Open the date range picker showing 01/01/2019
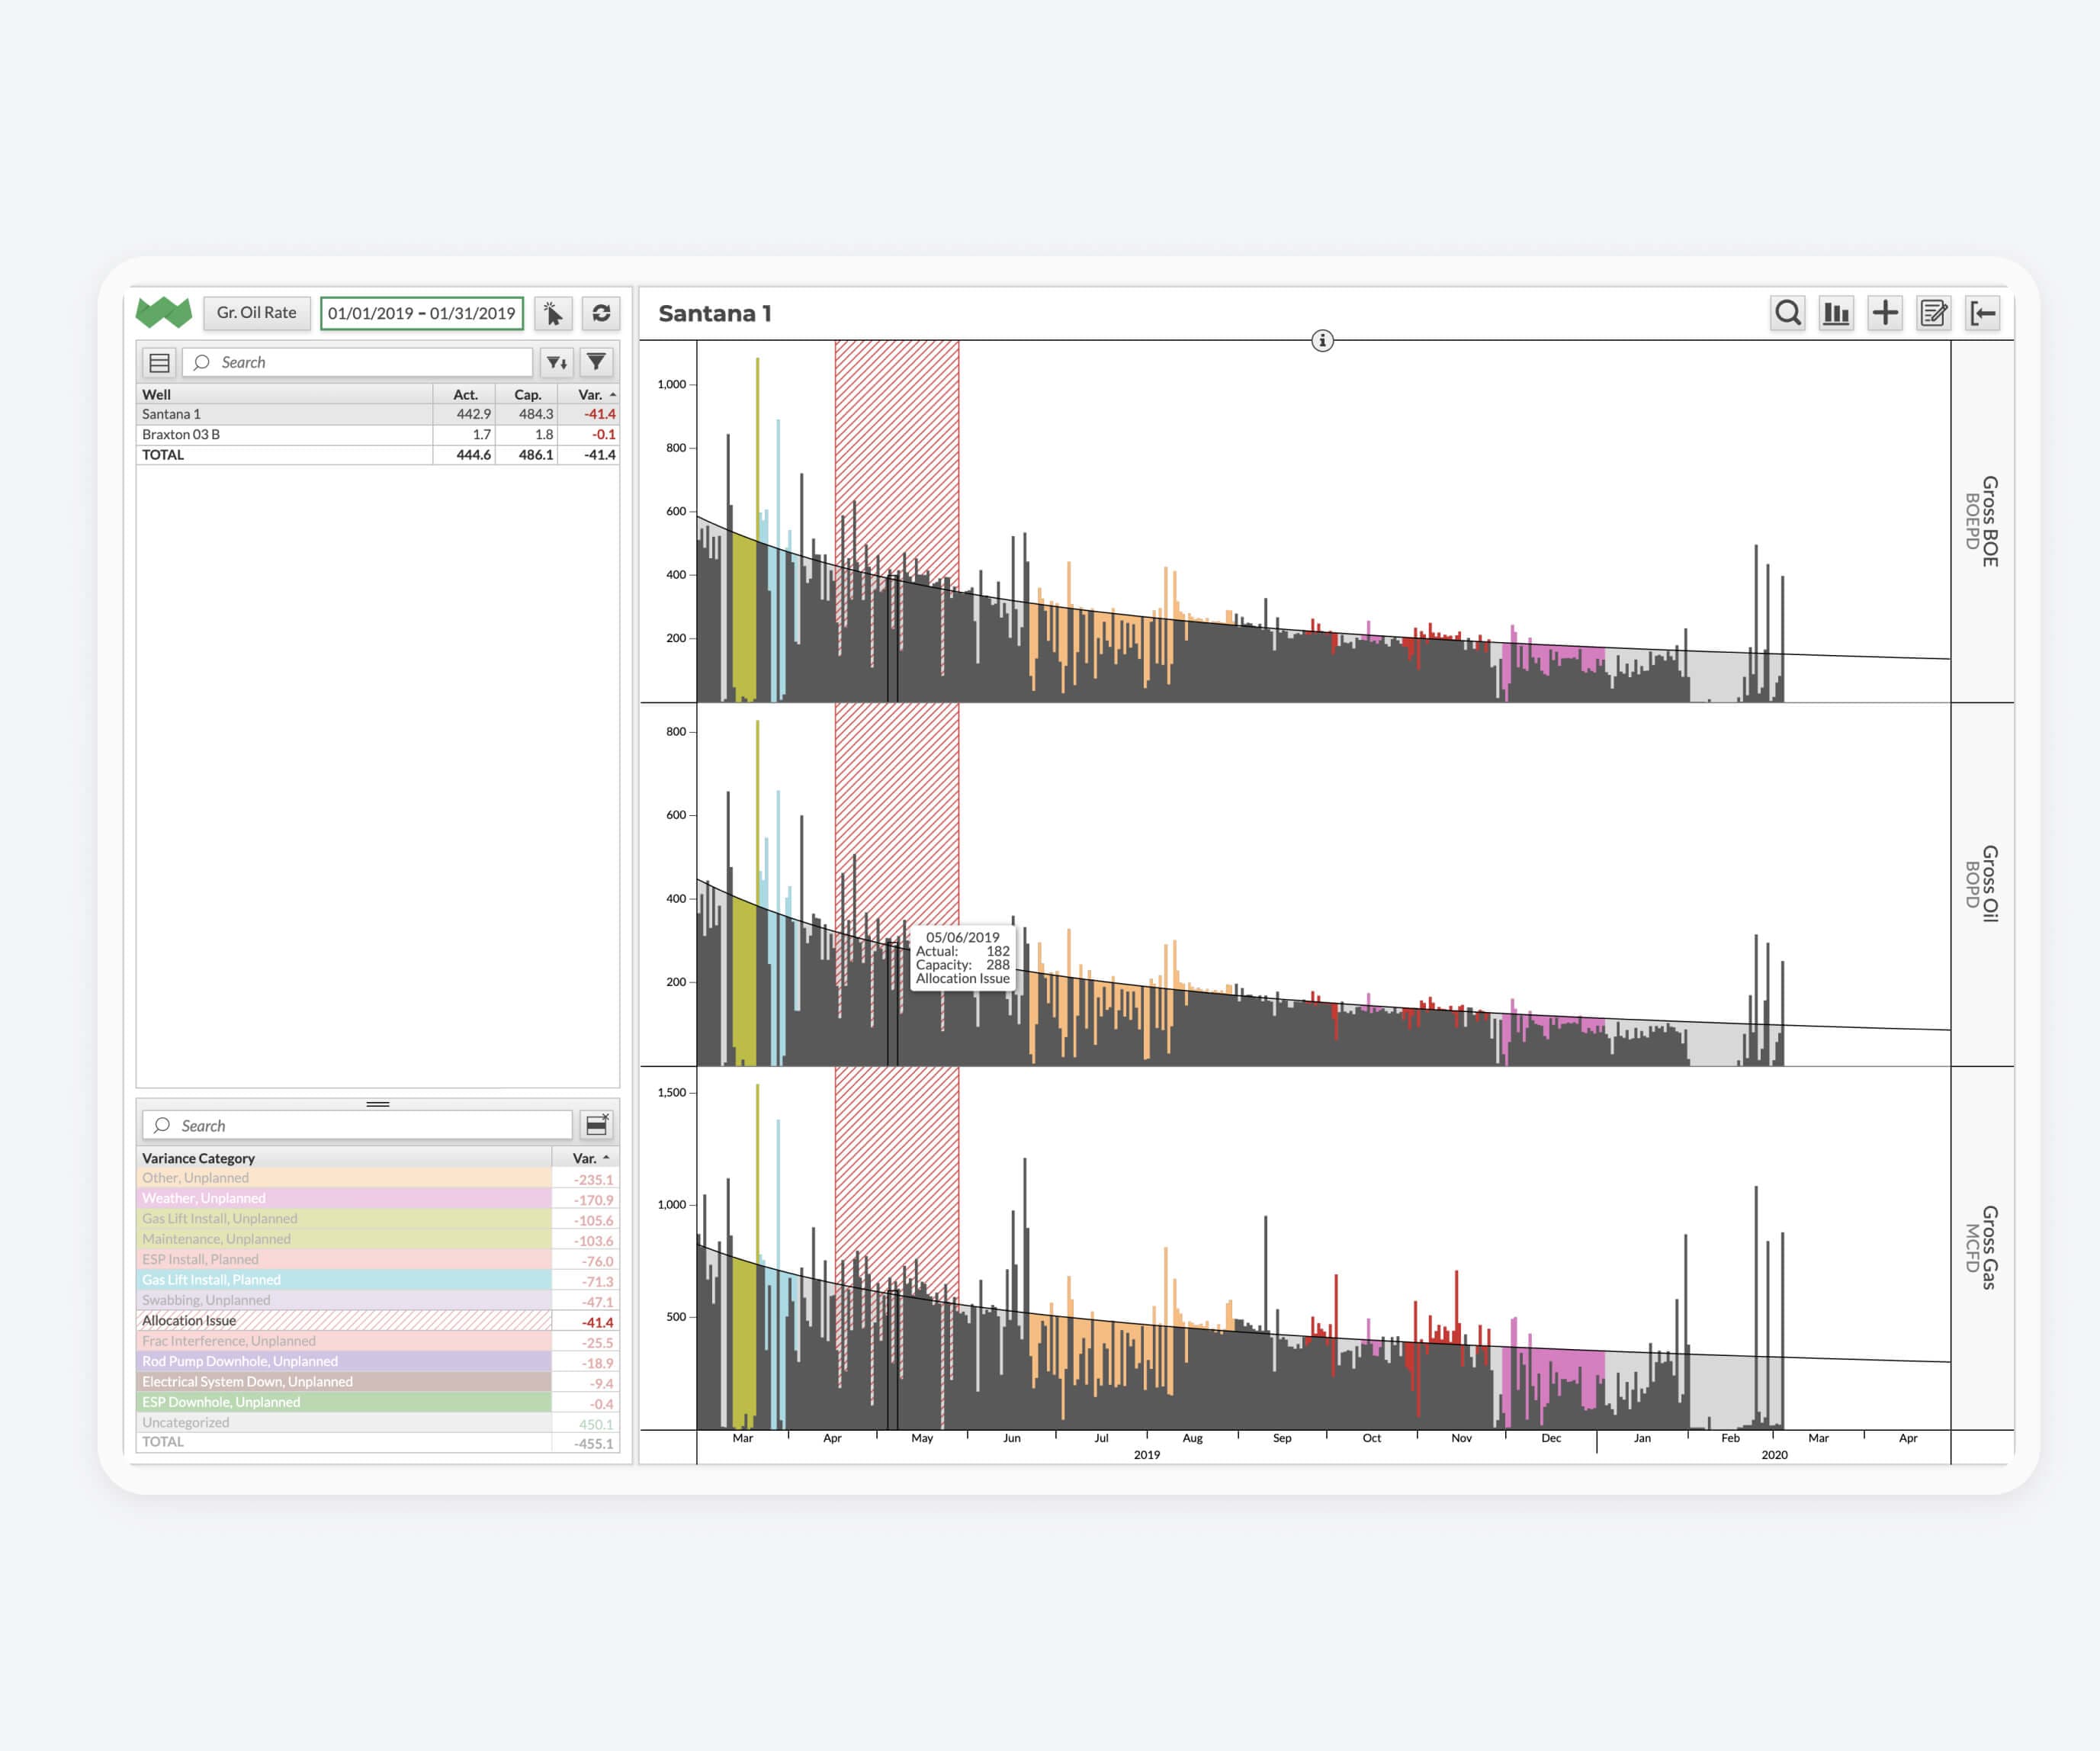The height and width of the screenshot is (1751, 2100). coord(422,314)
